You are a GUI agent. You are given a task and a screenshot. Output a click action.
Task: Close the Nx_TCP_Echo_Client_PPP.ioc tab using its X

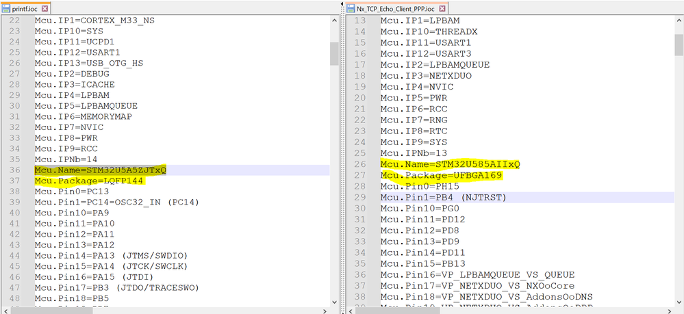[442, 9]
